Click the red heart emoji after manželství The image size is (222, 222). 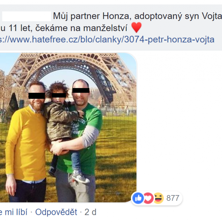[x=137, y=27]
